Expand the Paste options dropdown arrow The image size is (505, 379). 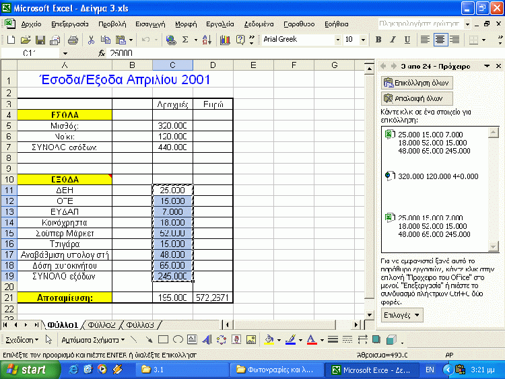(131, 40)
